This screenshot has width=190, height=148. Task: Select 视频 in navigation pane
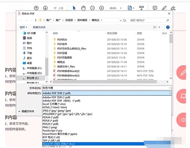[28, 38]
